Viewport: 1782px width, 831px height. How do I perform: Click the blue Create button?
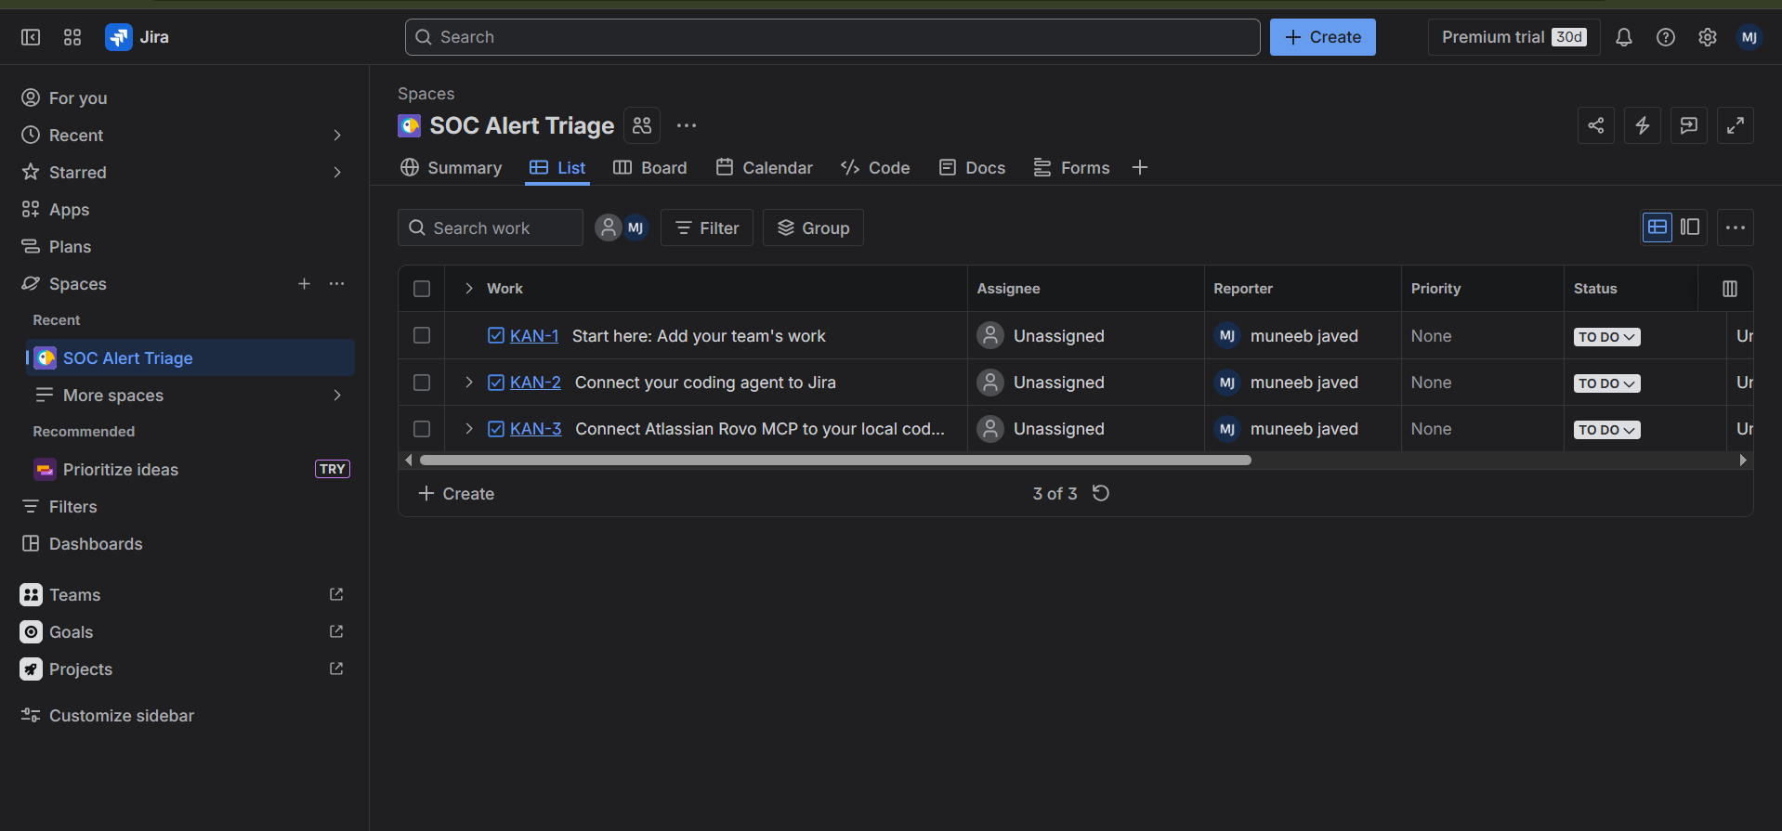coord(1322,37)
